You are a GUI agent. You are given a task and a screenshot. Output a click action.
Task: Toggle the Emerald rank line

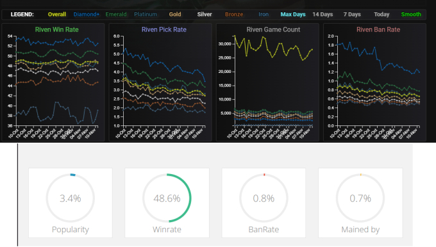point(116,15)
